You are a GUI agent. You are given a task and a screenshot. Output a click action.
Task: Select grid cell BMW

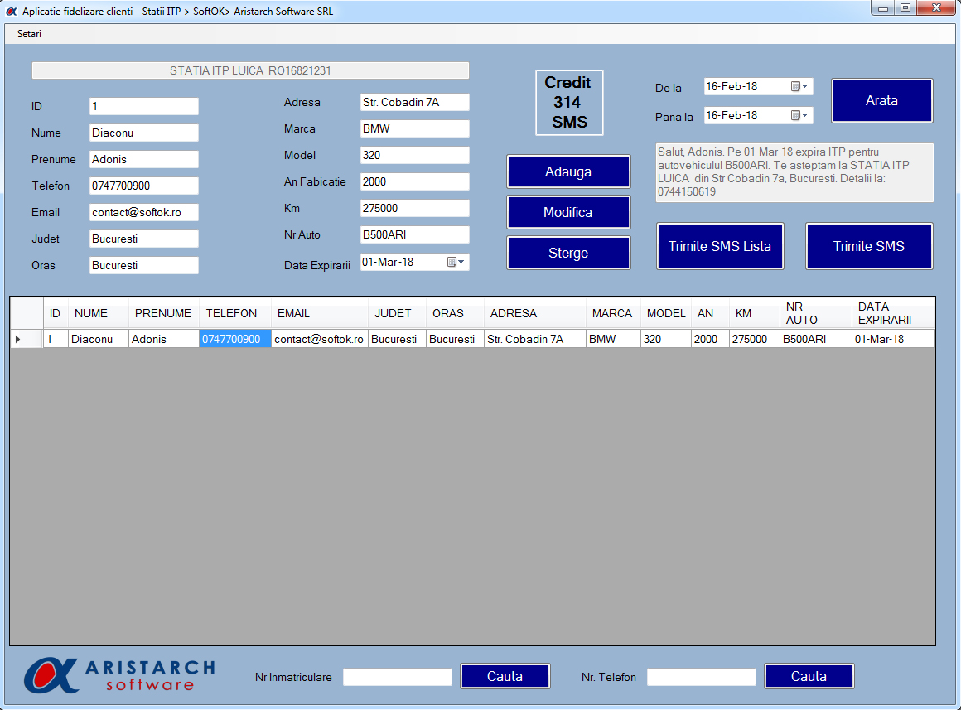tap(613, 339)
